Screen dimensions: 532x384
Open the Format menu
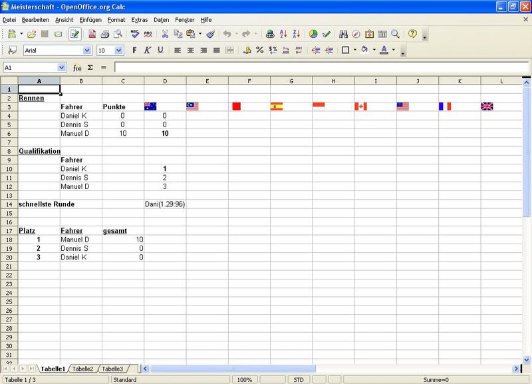(x=116, y=20)
